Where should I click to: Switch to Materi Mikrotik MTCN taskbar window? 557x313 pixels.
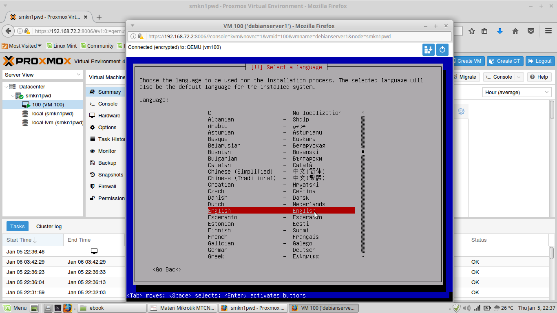point(182,308)
